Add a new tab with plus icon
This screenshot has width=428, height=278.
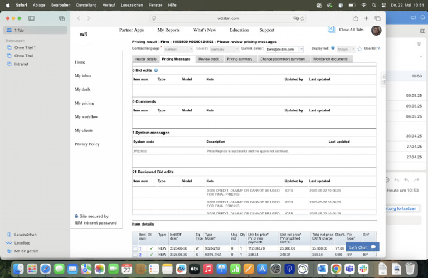tap(366, 18)
